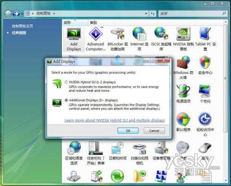Image resolution: width=231 pixels, height=186 pixels.
Task: Close the Add Displays dialog
Action: pyautogui.click(x=164, y=60)
